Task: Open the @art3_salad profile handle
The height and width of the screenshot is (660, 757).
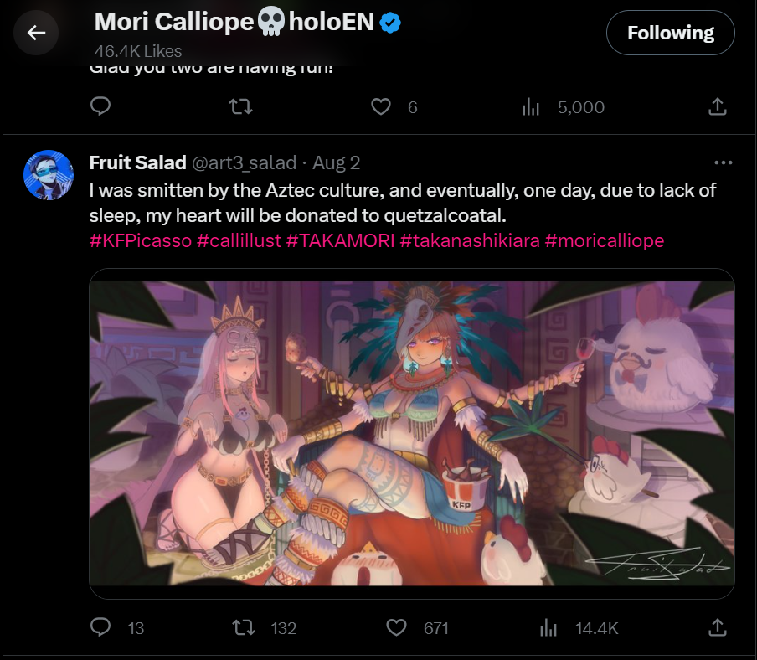Action: pyautogui.click(x=245, y=162)
